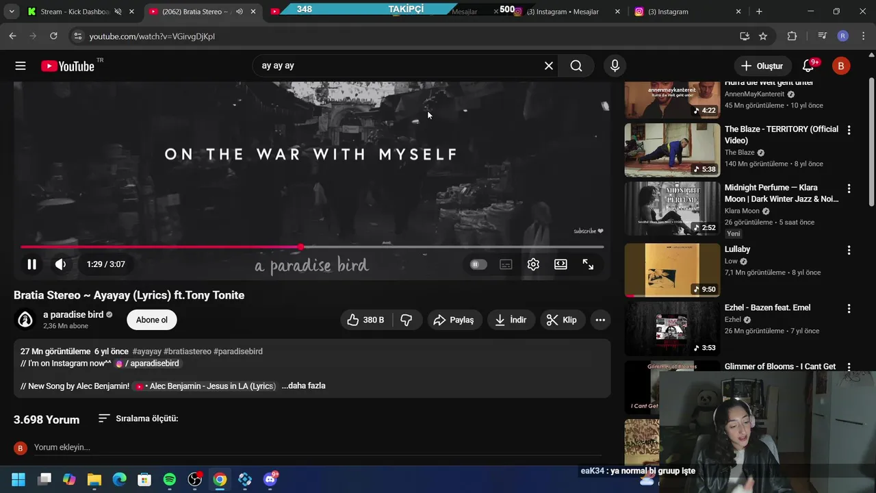Open the media control icon in toolbar
Image resolution: width=876 pixels, height=493 pixels.
point(822,36)
